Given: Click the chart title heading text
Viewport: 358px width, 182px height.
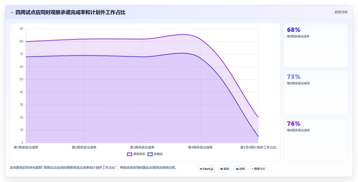Looking at the screenshot, I should [x=70, y=12].
